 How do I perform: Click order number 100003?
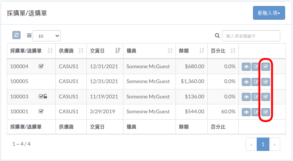[x=19, y=97]
